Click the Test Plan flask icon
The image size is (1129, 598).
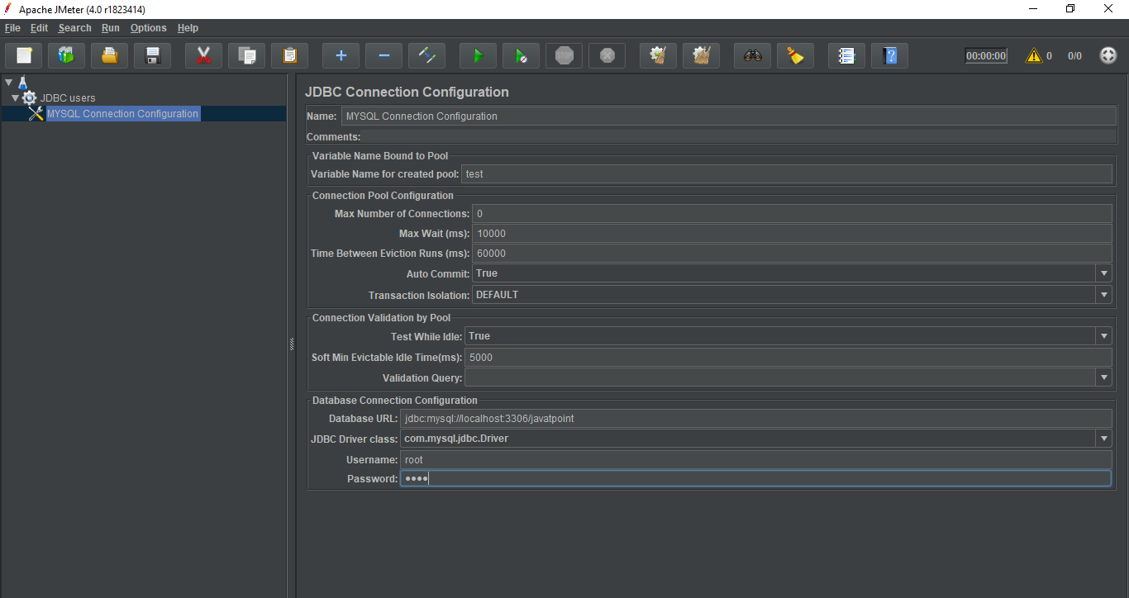(x=22, y=83)
